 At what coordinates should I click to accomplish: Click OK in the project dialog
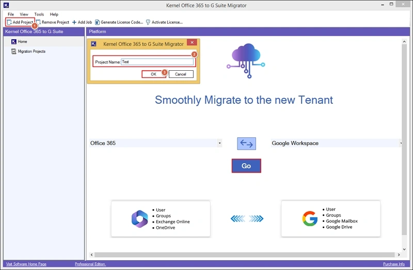click(x=153, y=74)
